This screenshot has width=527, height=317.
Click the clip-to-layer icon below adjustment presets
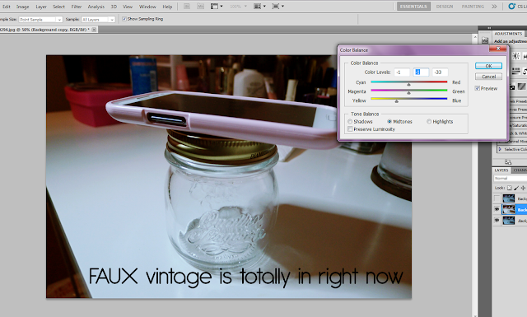coord(508,161)
